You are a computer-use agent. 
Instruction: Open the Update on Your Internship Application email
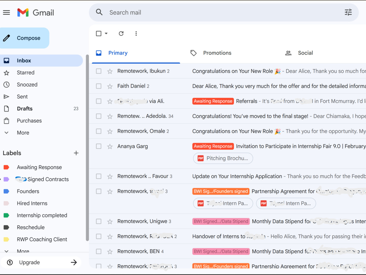click(x=228, y=176)
